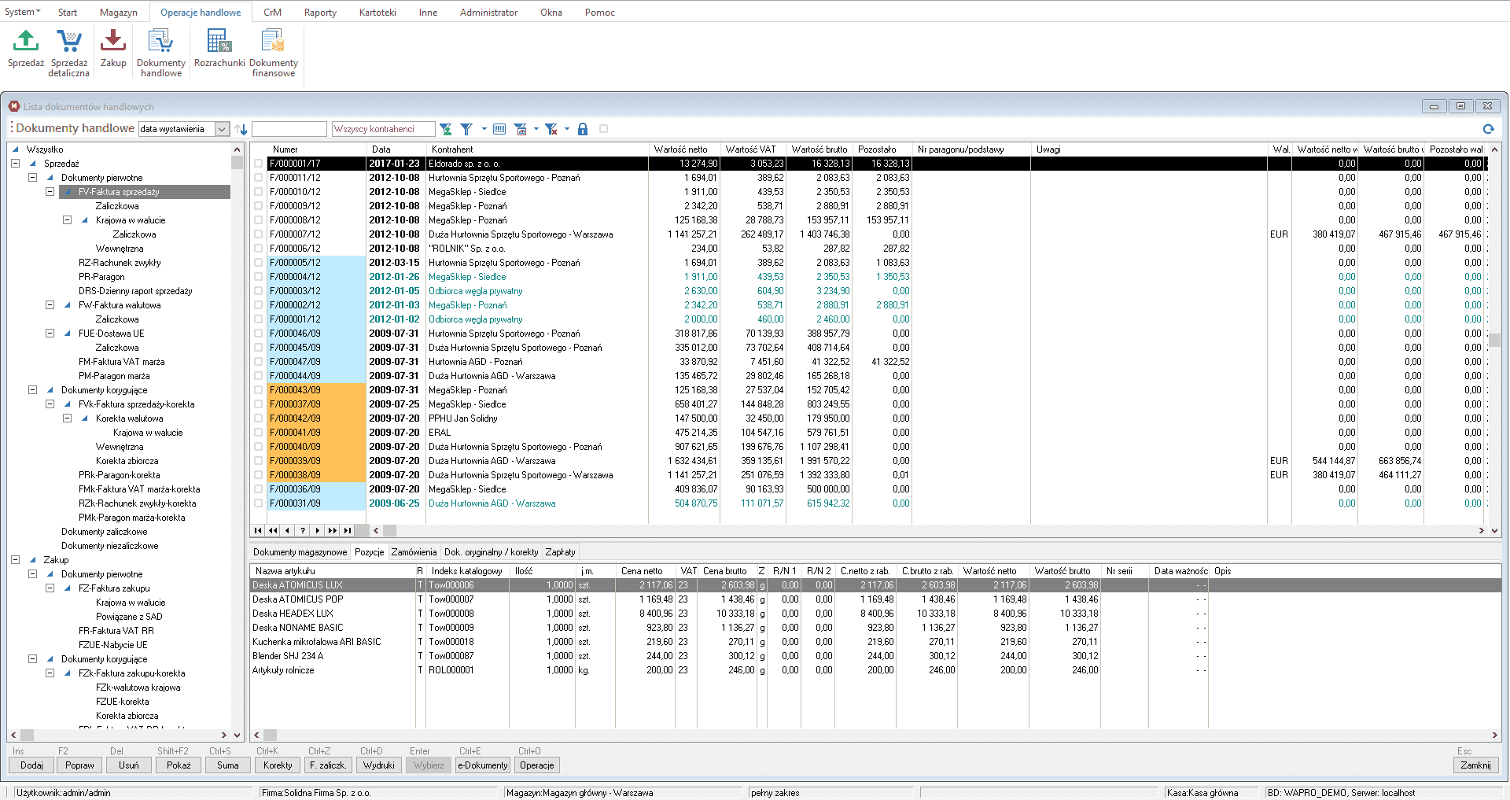Check box for document F/000007/12

259,234
